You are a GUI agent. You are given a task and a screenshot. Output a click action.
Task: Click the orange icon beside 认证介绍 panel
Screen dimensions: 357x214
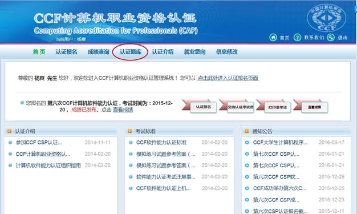[9, 131]
